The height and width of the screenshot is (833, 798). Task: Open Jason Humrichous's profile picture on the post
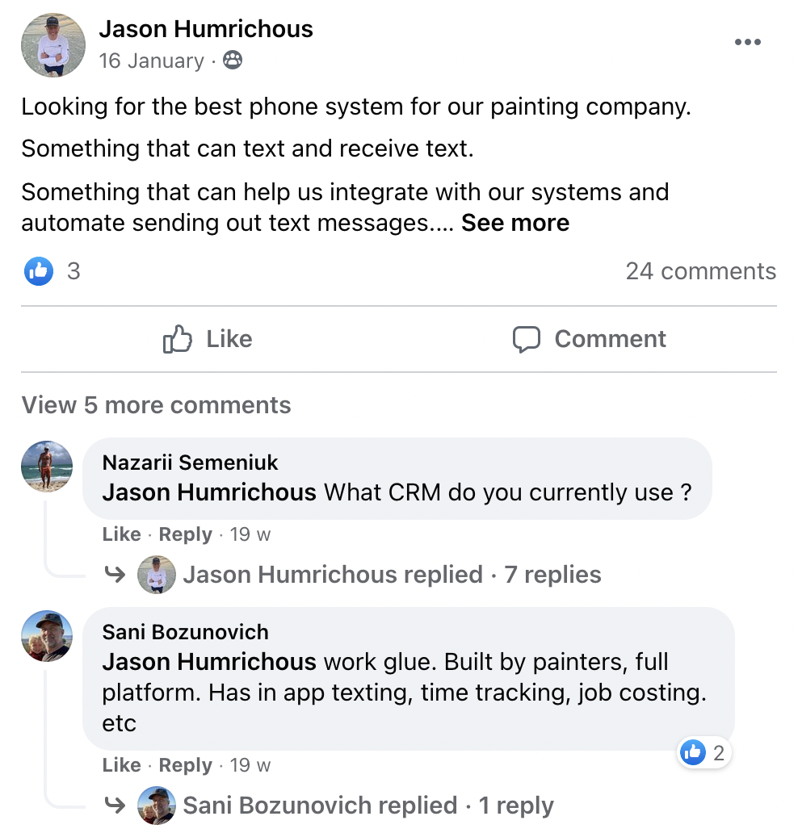pos(53,45)
